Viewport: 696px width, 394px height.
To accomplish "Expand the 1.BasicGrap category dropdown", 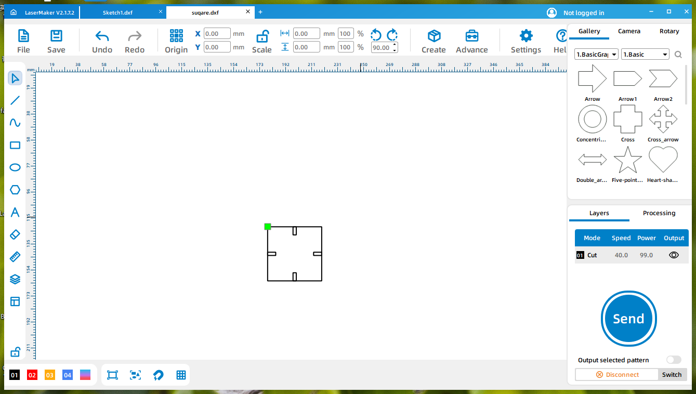I will click(597, 55).
